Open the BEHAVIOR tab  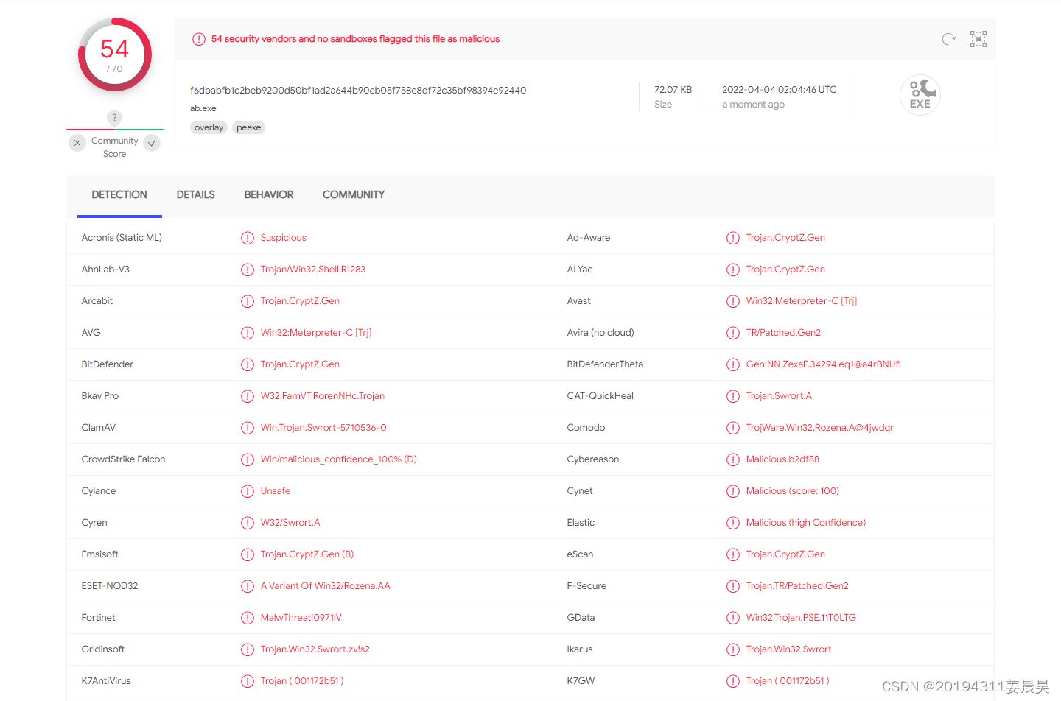coord(269,195)
